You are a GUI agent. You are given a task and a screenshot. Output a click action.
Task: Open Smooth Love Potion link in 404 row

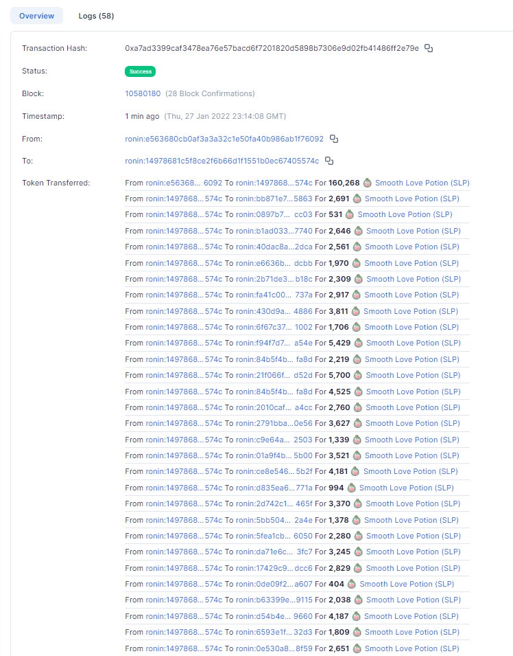tap(407, 584)
